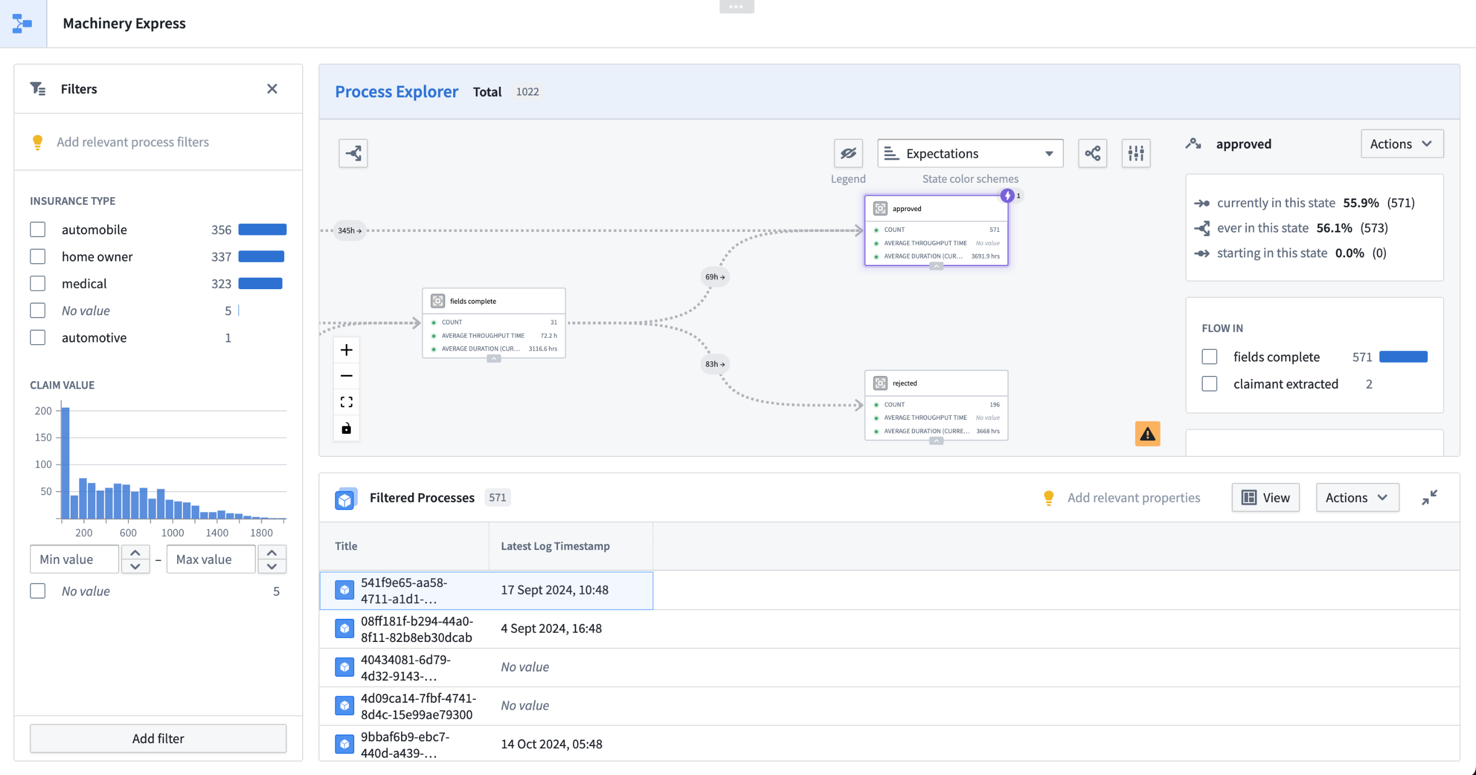The height and width of the screenshot is (775, 1476).
Task: Expand the Actions dropdown in Filtered Processes
Action: pyautogui.click(x=1355, y=497)
